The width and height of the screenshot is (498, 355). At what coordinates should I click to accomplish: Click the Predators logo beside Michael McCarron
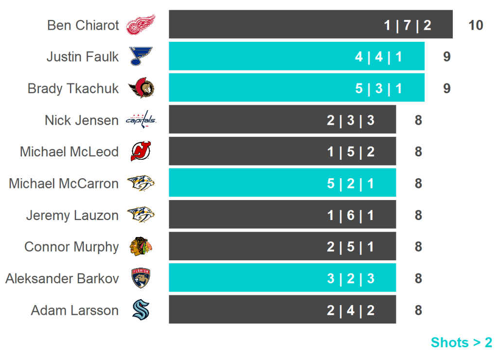click(x=141, y=184)
